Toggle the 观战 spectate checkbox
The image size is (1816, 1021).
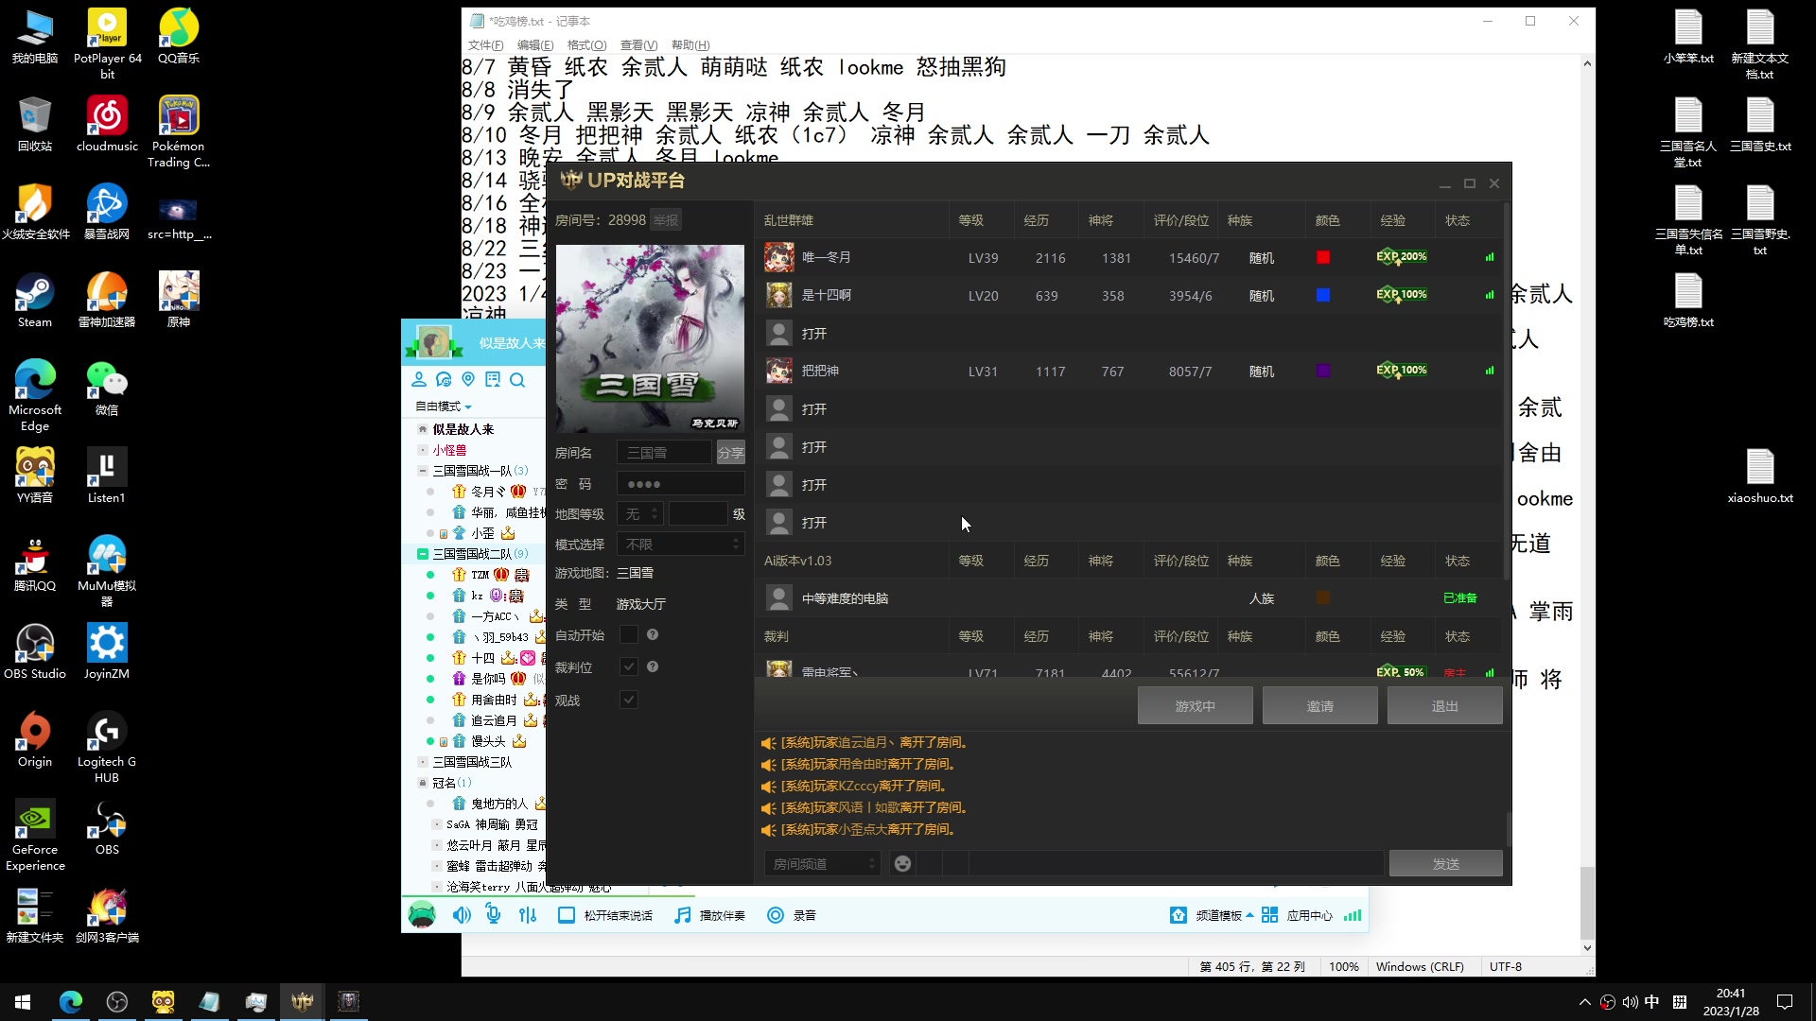pos(629,700)
